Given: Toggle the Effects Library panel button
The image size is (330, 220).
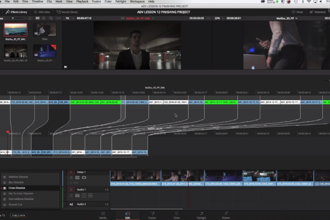Looking at the screenshot, I should pyautogui.click(x=16, y=12).
